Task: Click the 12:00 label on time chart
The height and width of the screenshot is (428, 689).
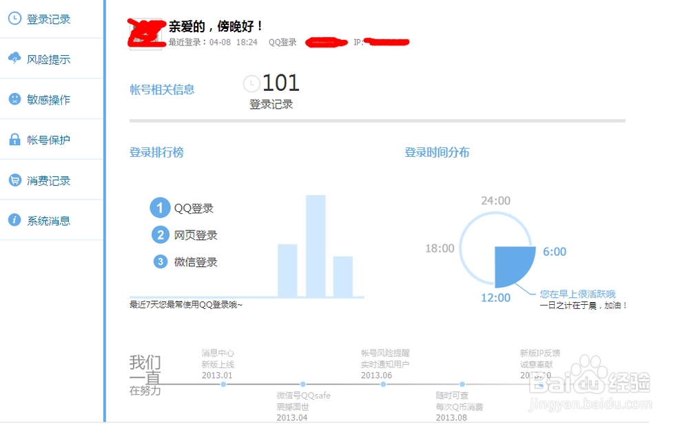Action: click(x=495, y=298)
